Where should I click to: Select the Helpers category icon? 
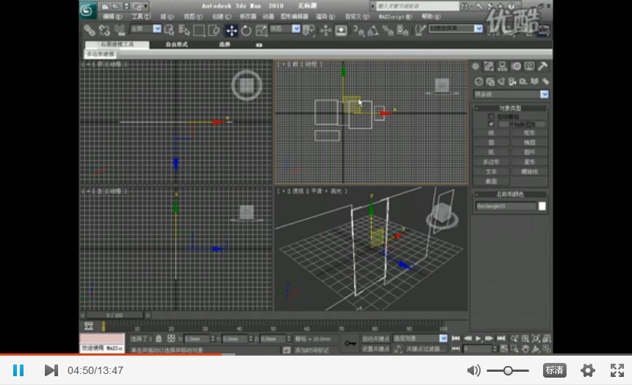[x=523, y=82]
